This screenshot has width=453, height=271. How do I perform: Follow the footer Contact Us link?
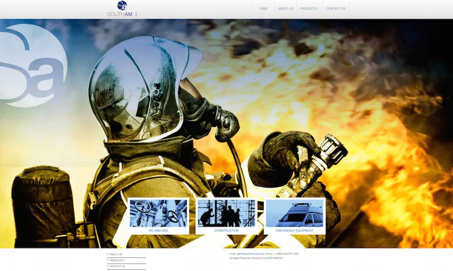coord(117,266)
